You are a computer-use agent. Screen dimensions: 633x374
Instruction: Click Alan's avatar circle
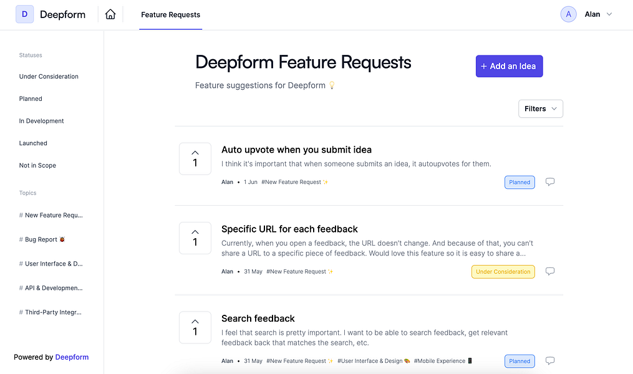coord(568,14)
